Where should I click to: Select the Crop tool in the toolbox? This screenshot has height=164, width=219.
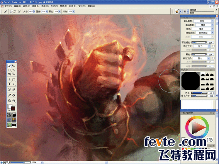click(10, 74)
